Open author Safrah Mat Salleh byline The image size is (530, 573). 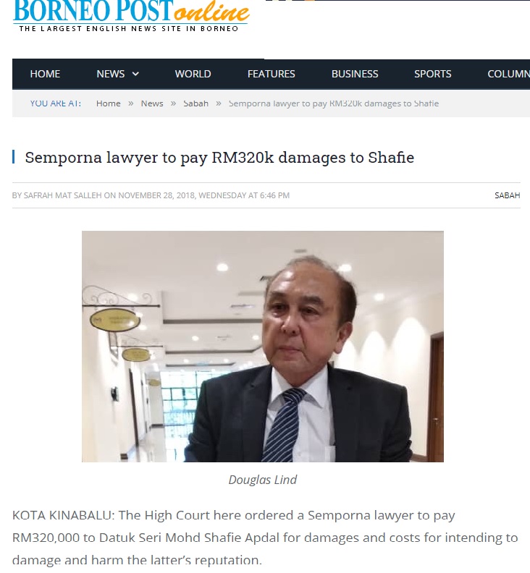tap(62, 195)
